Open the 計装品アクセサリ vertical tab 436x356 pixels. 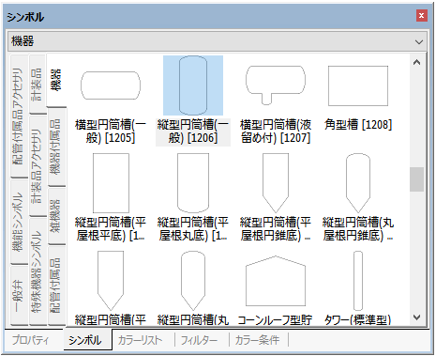(38, 166)
